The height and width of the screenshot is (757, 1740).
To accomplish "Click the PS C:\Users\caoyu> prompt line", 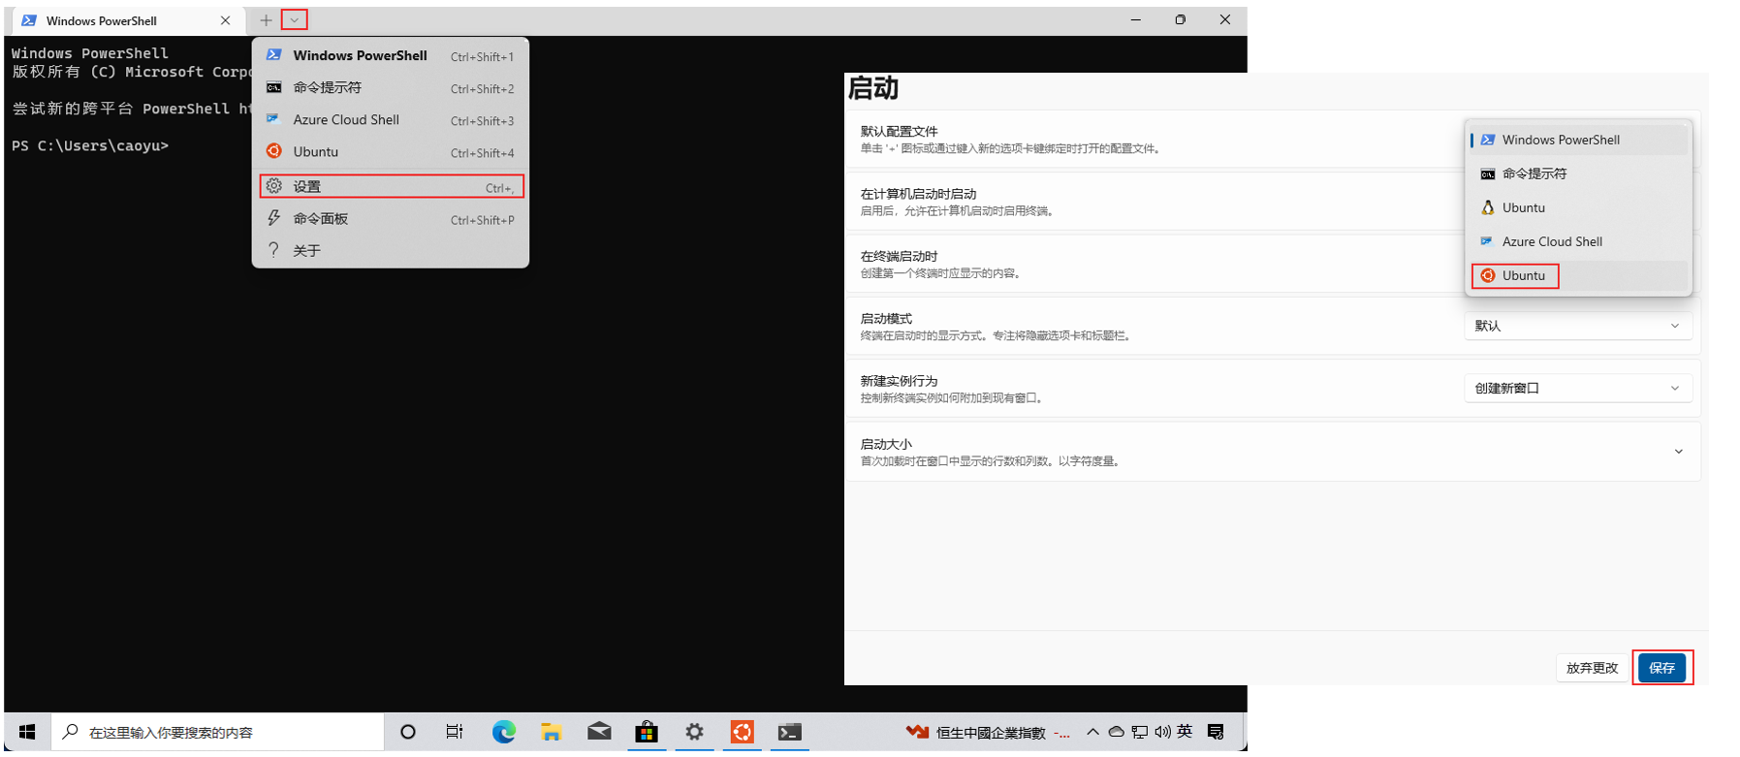I will point(90,145).
